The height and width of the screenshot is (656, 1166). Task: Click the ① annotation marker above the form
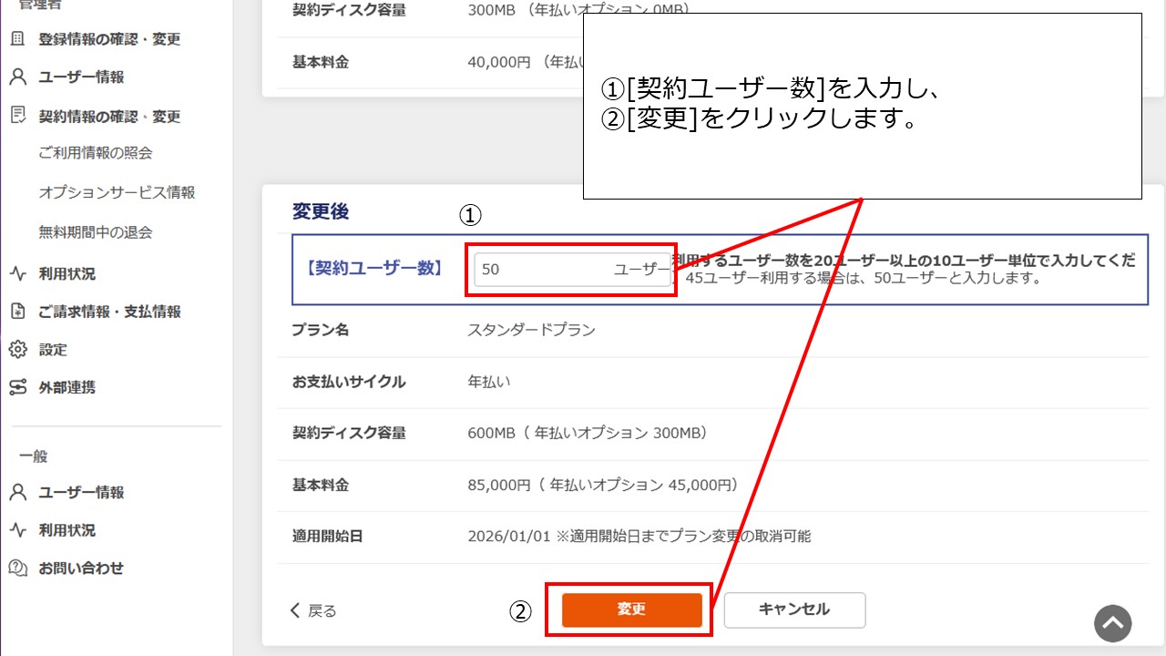coord(470,216)
